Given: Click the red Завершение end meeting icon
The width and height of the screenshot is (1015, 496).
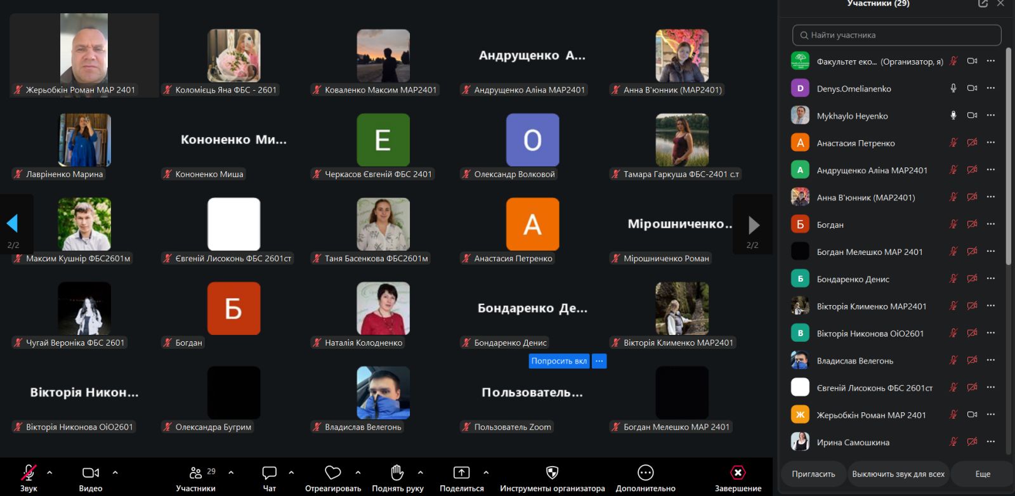Looking at the screenshot, I should 738,473.
